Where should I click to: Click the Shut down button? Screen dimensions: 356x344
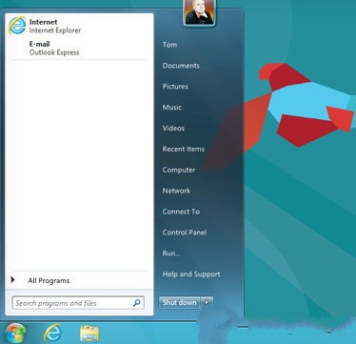[180, 302]
